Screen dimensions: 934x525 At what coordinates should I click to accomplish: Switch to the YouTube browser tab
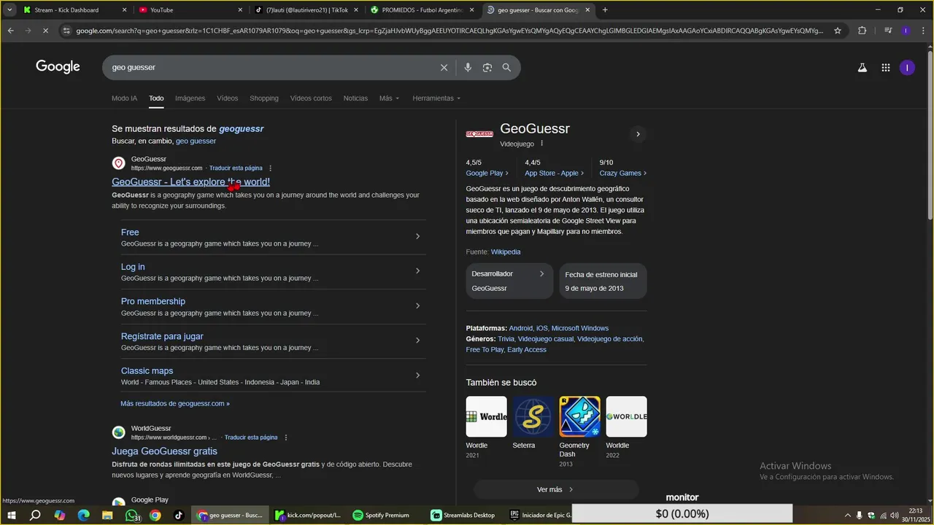click(190, 10)
